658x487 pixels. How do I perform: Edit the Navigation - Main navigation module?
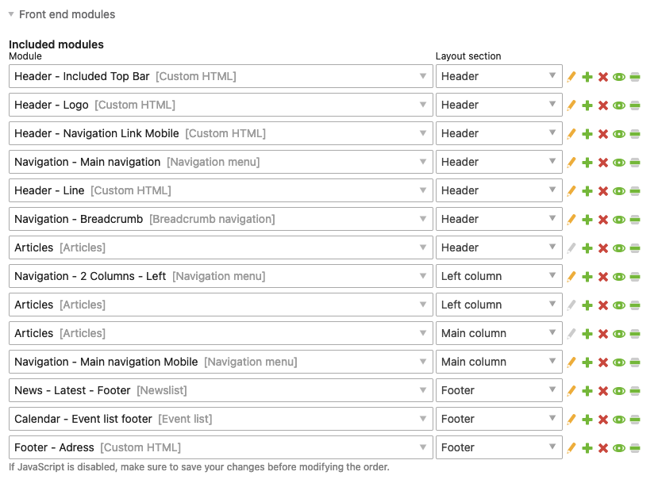pyautogui.click(x=571, y=163)
